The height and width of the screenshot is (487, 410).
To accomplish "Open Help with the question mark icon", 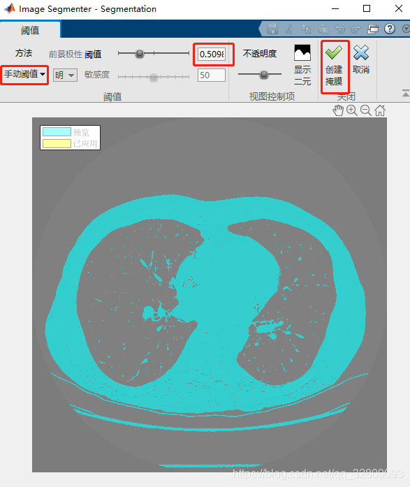I will (x=390, y=29).
